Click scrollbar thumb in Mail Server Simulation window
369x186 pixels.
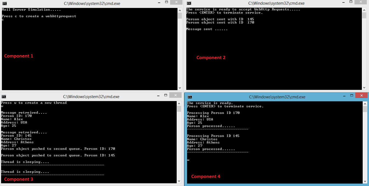pos(180,16)
